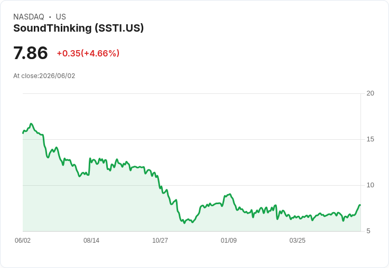Click the chart line's leftmost starting point
This screenshot has height=268, width=389.
click(23, 133)
